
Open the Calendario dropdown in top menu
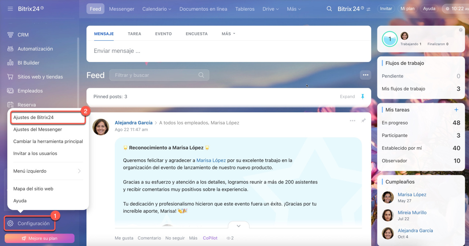156,9
